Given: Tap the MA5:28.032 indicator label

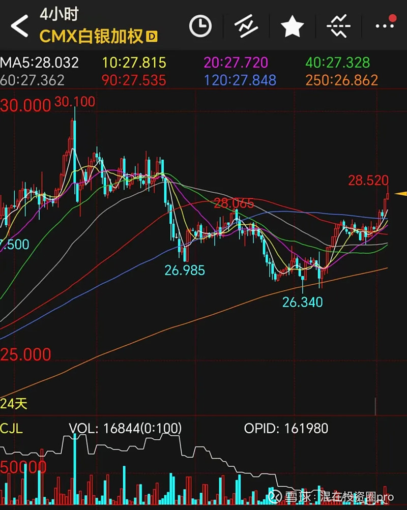Looking at the screenshot, I should click(40, 63).
